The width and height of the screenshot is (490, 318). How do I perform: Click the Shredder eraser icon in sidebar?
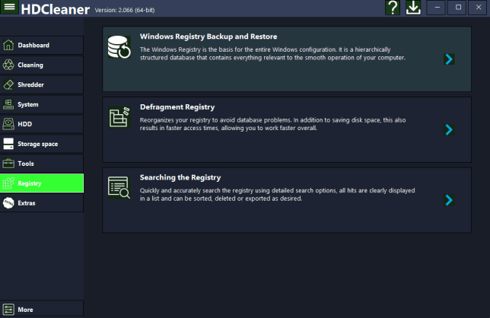point(9,84)
